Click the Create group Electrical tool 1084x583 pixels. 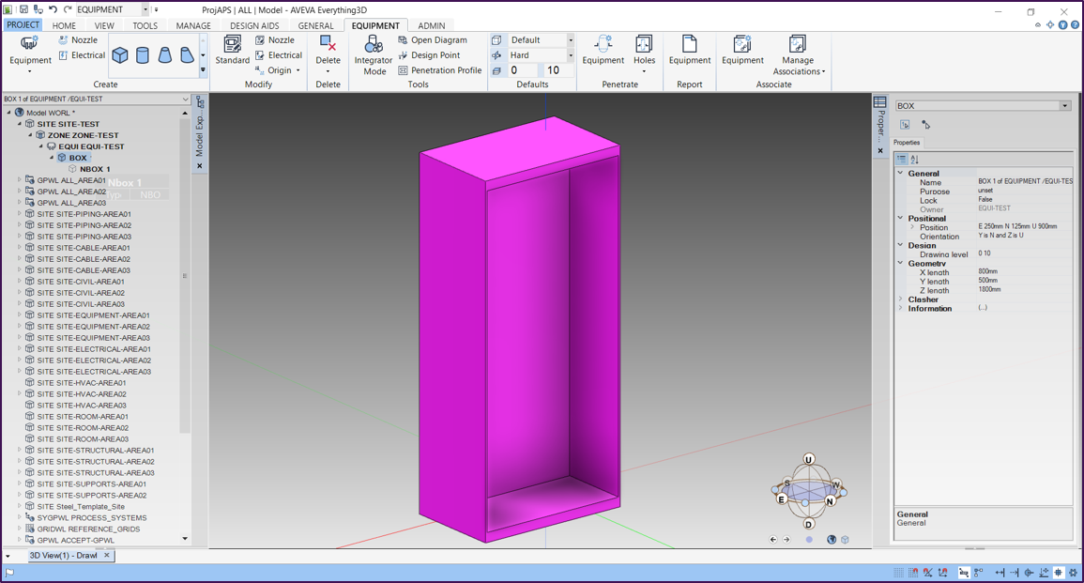tap(82, 55)
